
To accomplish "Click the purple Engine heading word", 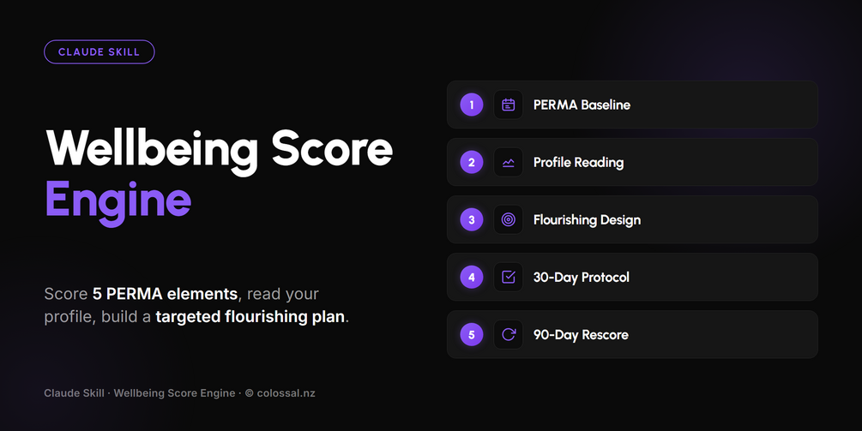I will (118, 201).
